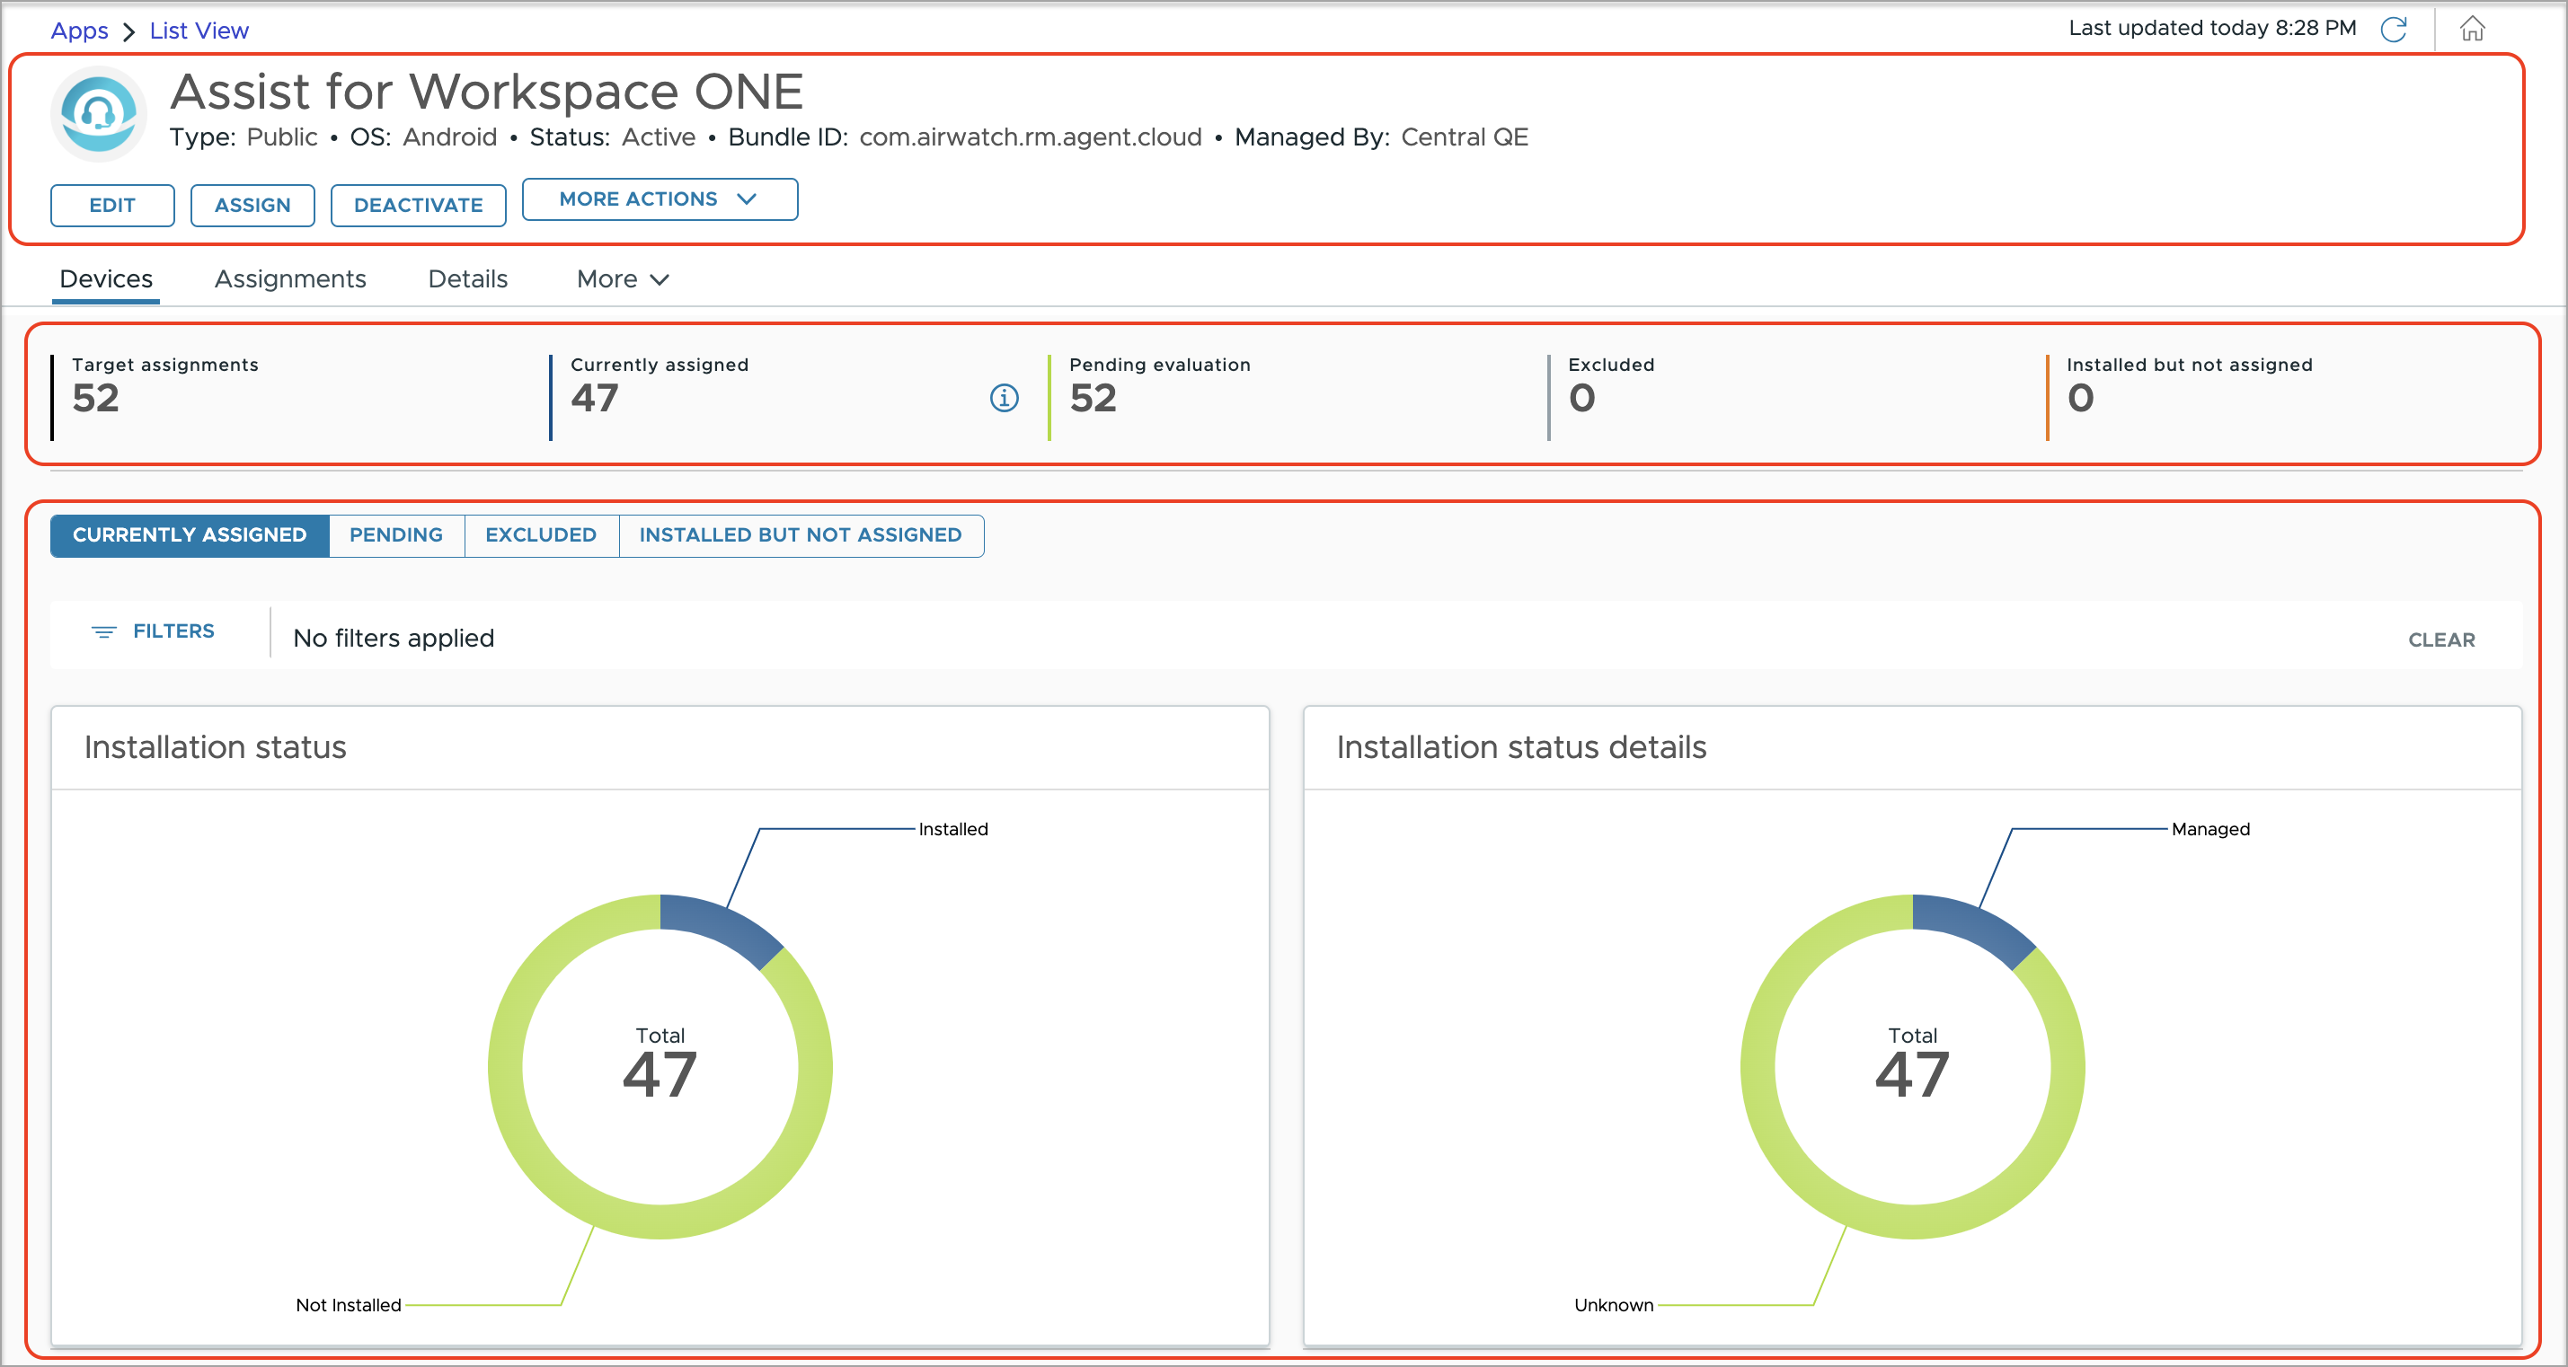The image size is (2568, 1367).
Task: Expand the More tab dropdown
Action: coord(623,279)
